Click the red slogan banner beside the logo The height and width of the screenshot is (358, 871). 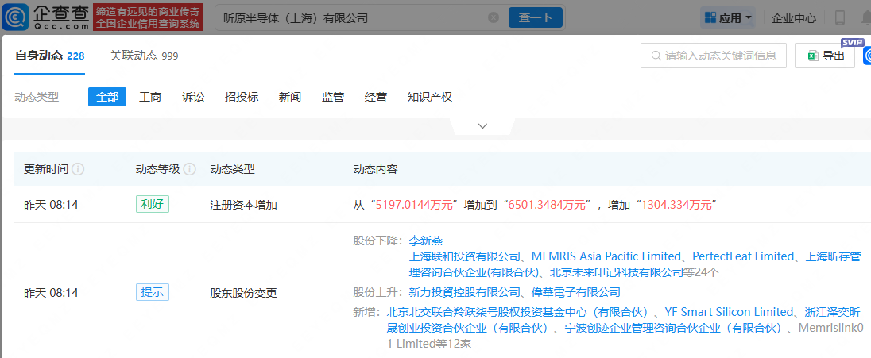[x=148, y=17]
